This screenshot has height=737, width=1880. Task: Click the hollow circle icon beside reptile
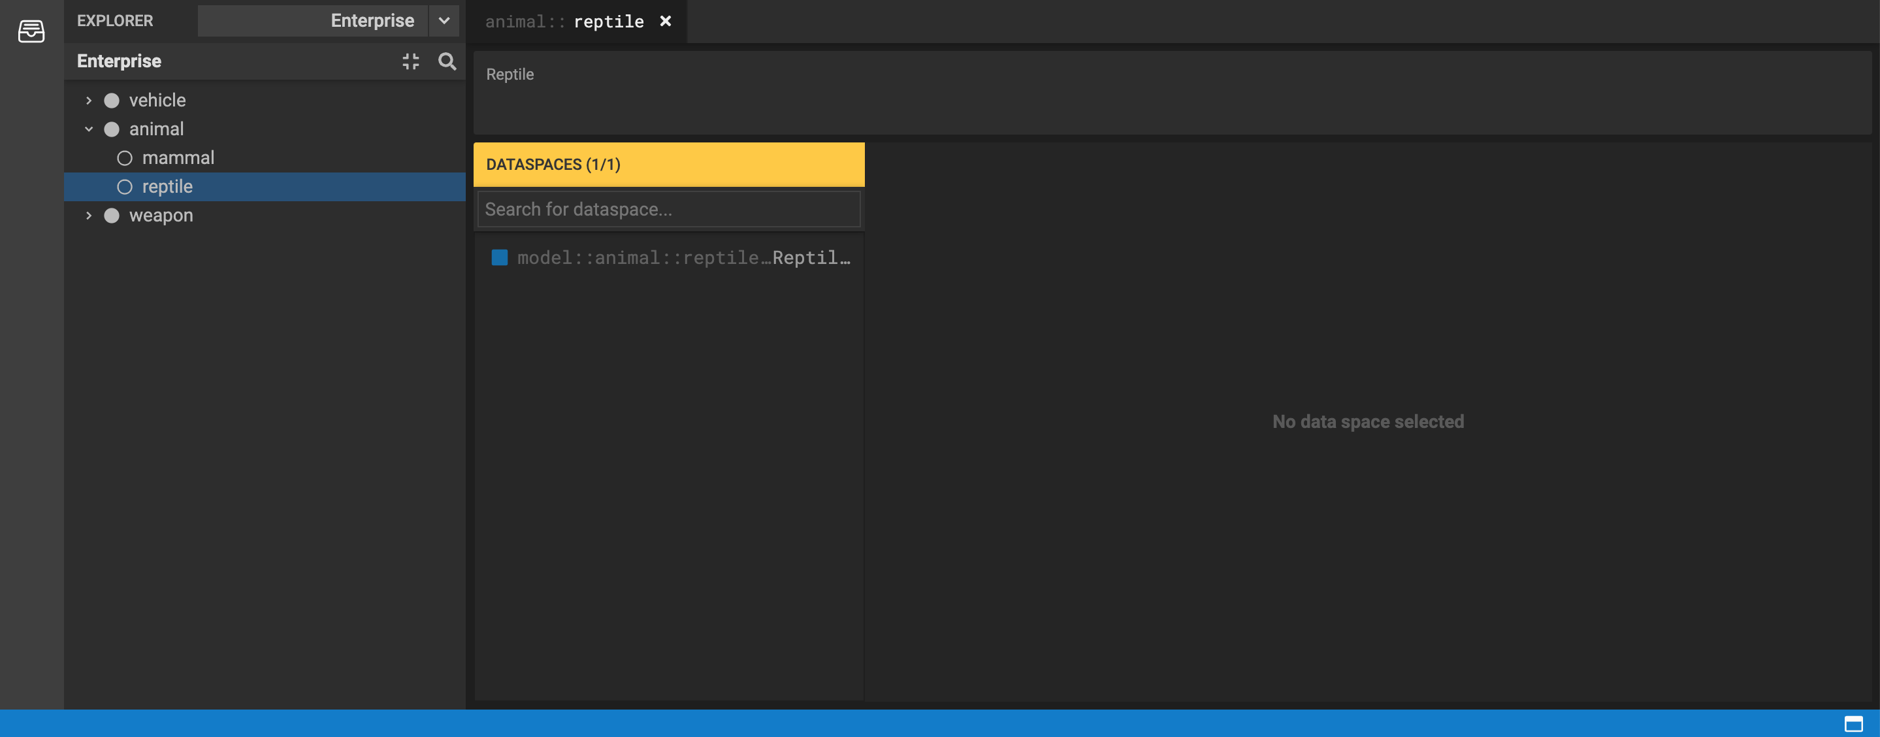coord(125,187)
